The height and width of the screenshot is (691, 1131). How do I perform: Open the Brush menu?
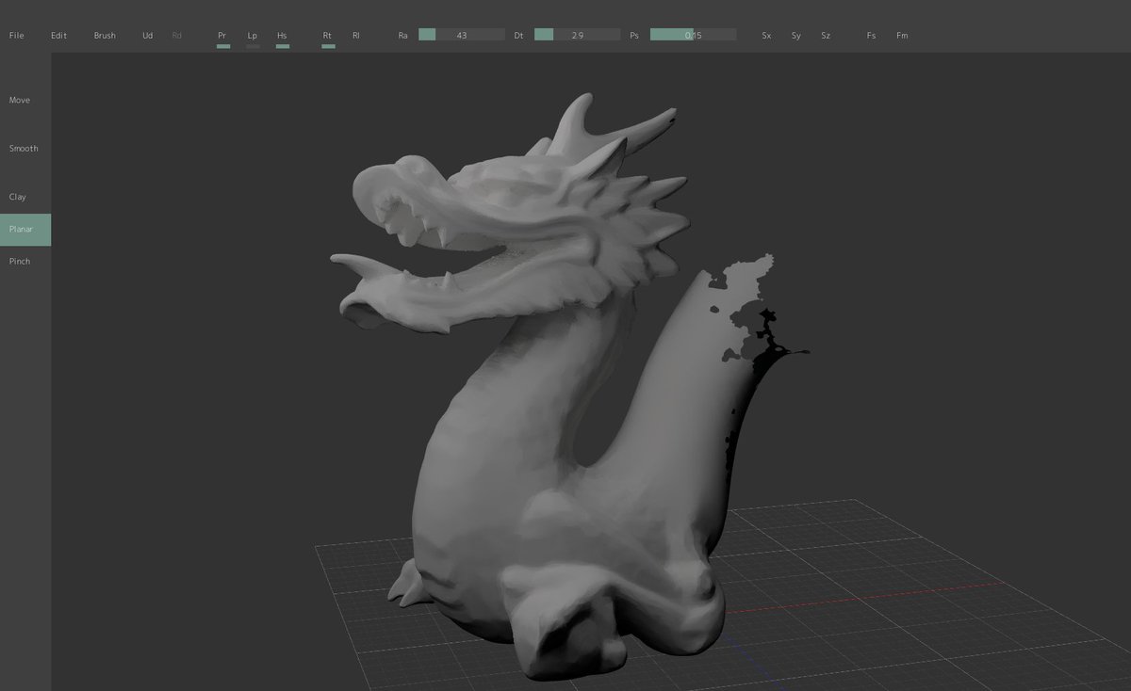pyautogui.click(x=105, y=35)
